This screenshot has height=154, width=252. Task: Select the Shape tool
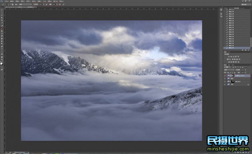(2, 54)
